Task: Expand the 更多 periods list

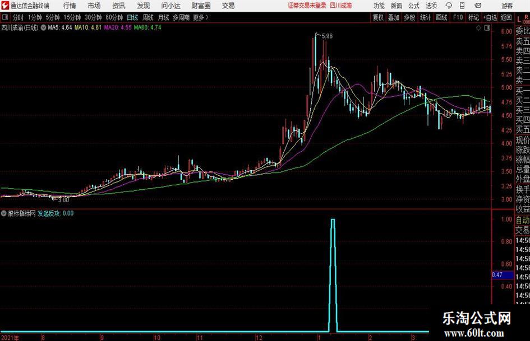Action: point(201,17)
